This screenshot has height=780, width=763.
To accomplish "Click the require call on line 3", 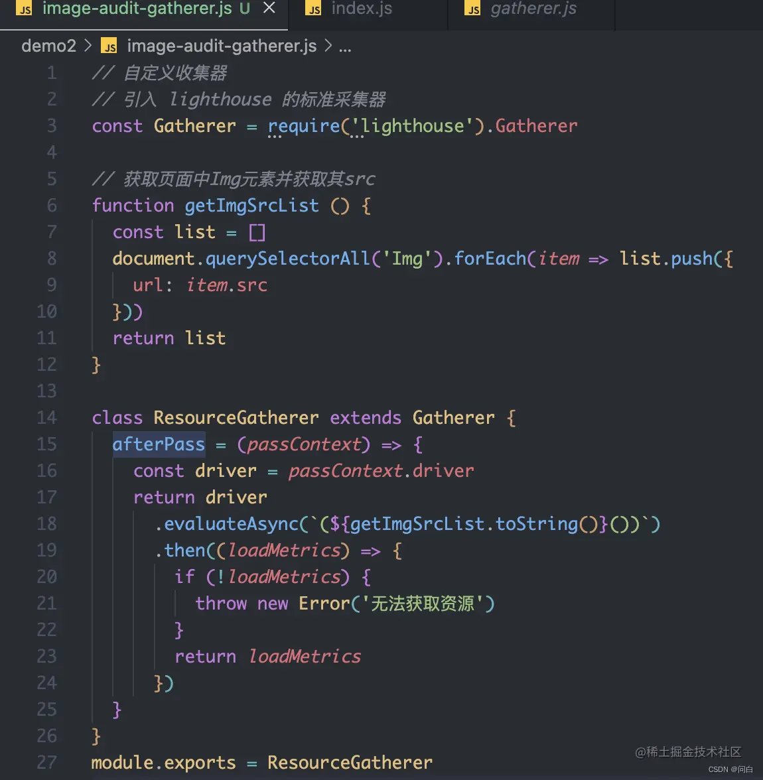I will (x=304, y=126).
